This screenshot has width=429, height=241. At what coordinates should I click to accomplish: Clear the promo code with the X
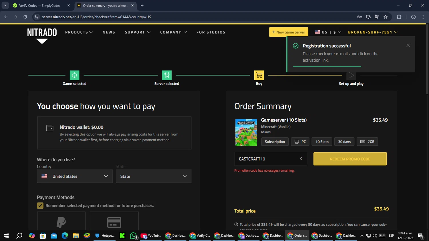click(x=301, y=158)
